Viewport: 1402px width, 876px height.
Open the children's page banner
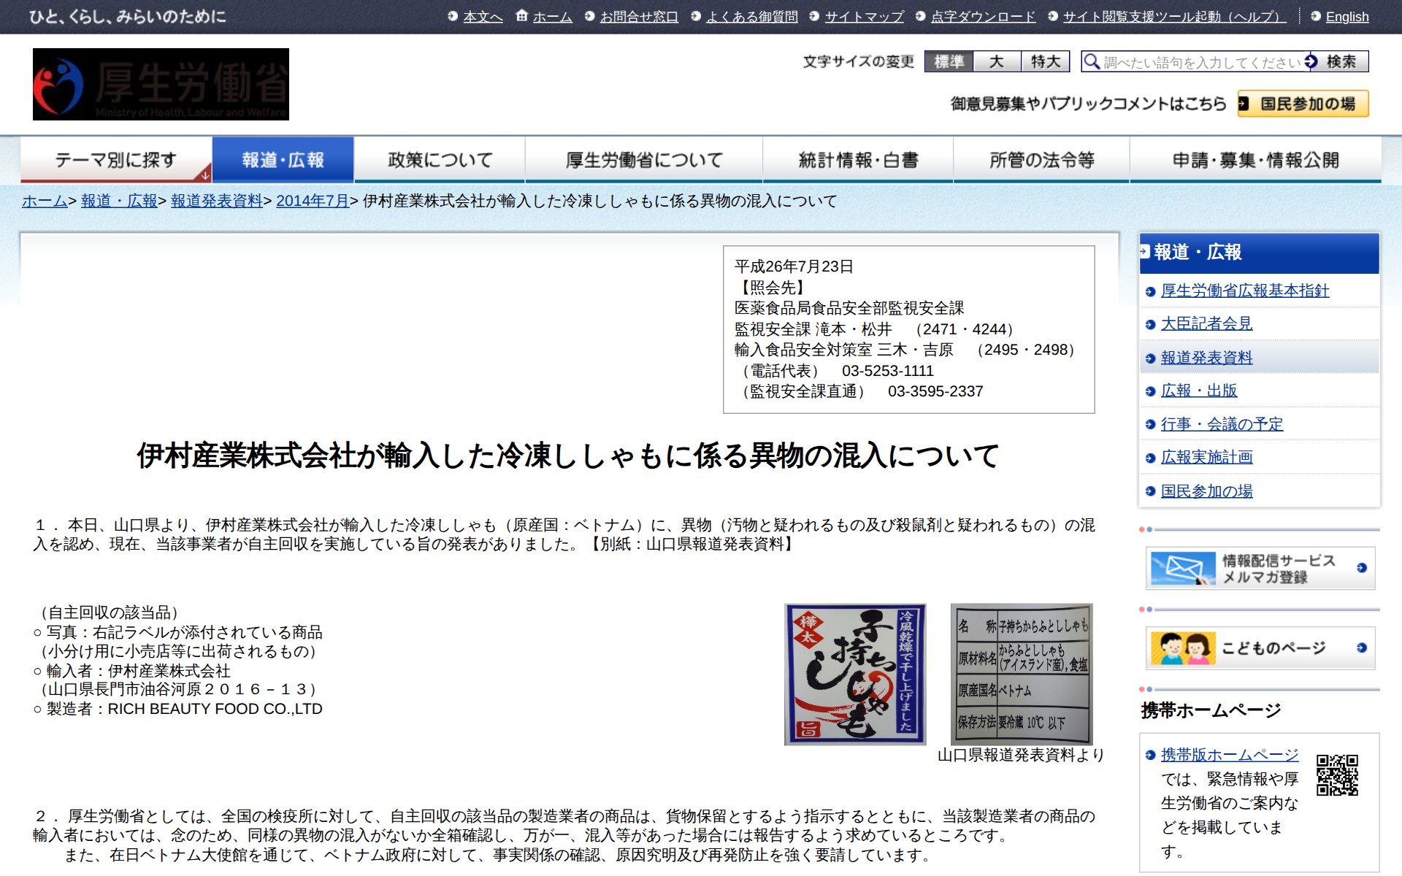[1260, 648]
